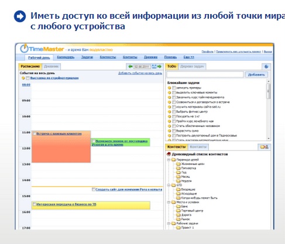The height and width of the screenshot is (244, 285).
Task: Click the blue pie chart icon in ToDo panel
Action: (266, 67)
